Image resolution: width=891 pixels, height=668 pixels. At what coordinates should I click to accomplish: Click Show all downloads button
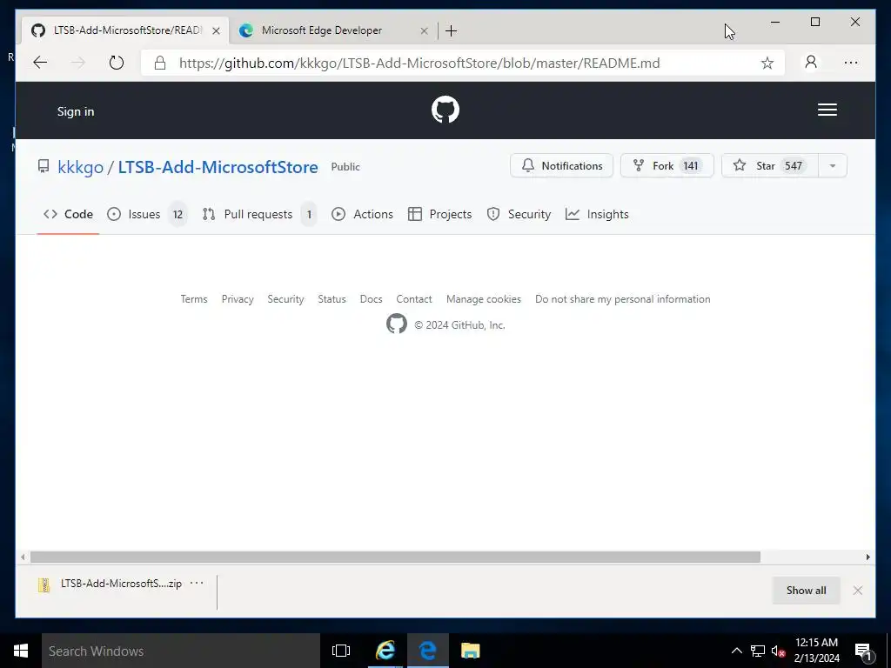806,591
